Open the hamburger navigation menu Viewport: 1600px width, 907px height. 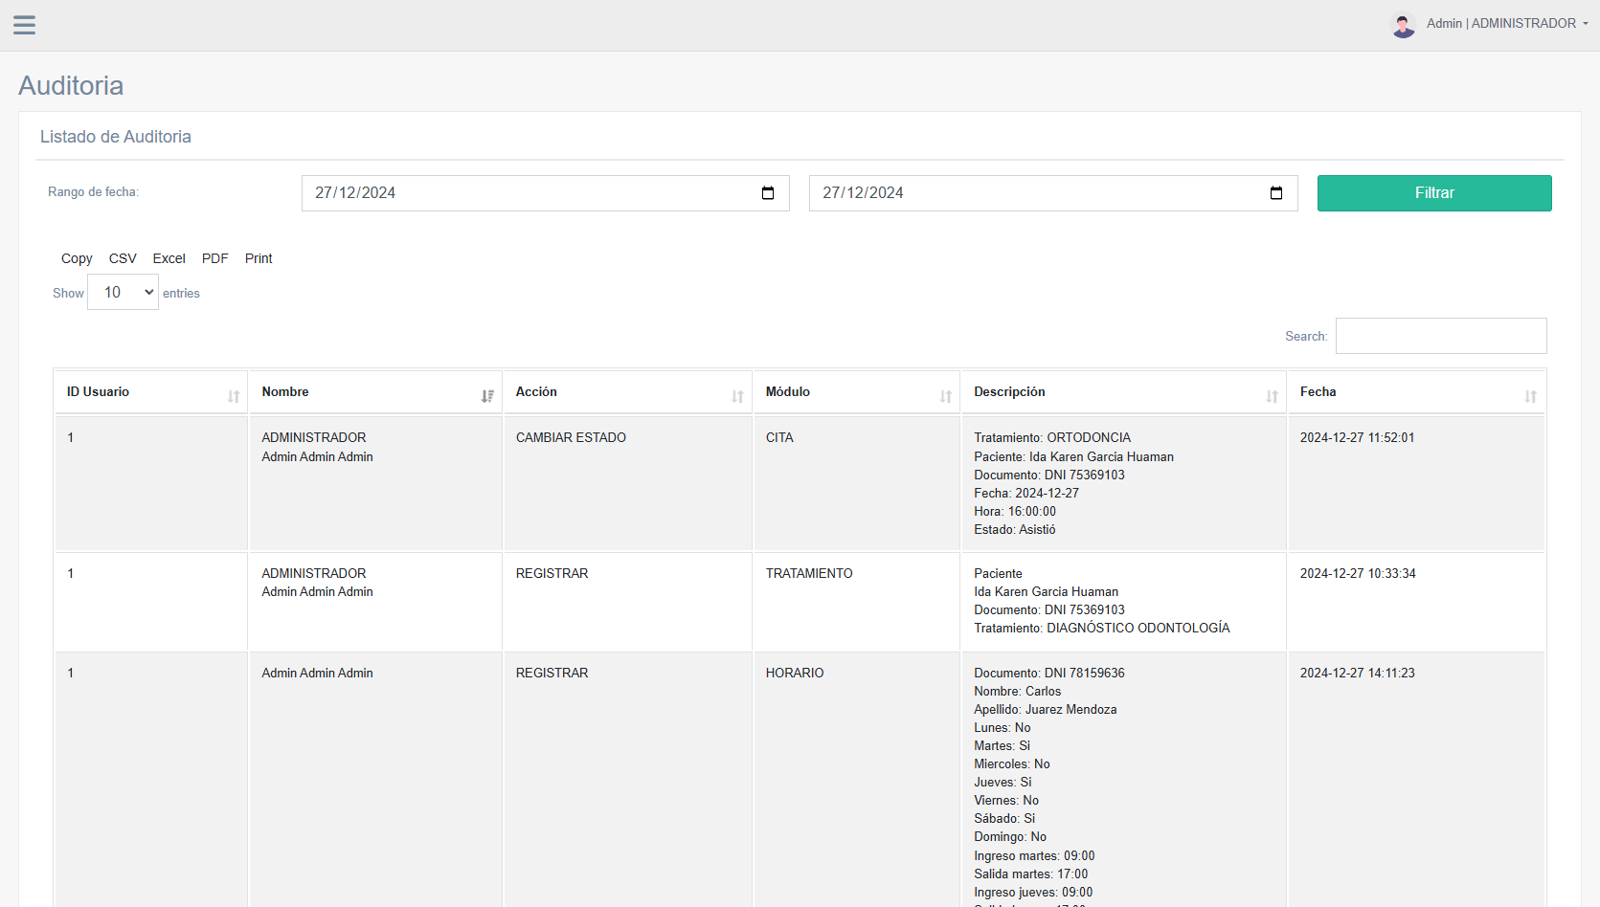(x=24, y=25)
